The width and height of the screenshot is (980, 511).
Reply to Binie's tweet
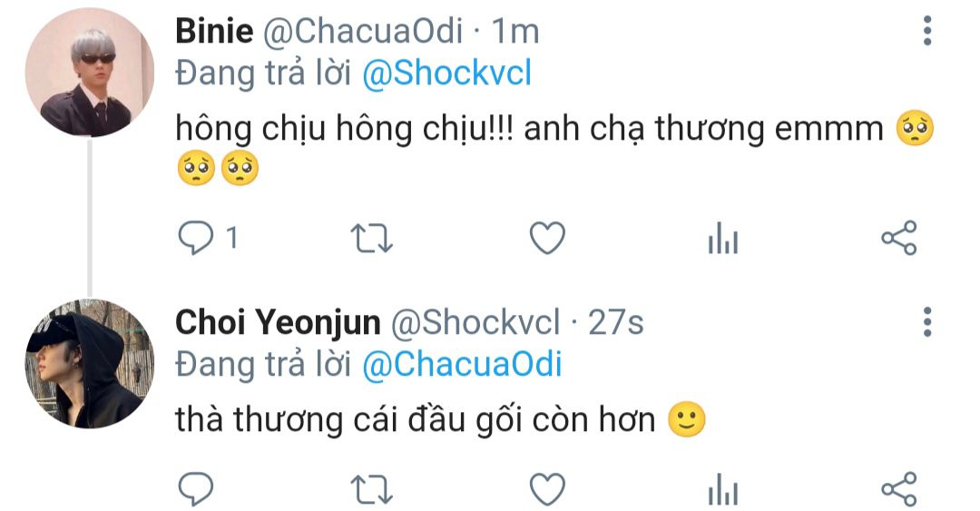click(x=196, y=239)
